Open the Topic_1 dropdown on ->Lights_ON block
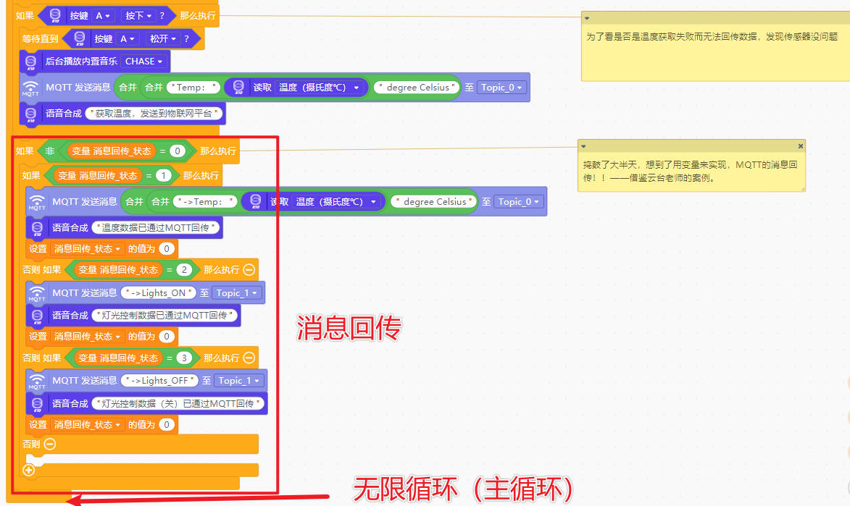This screenshot has height=506, width=850. point(237,292)
